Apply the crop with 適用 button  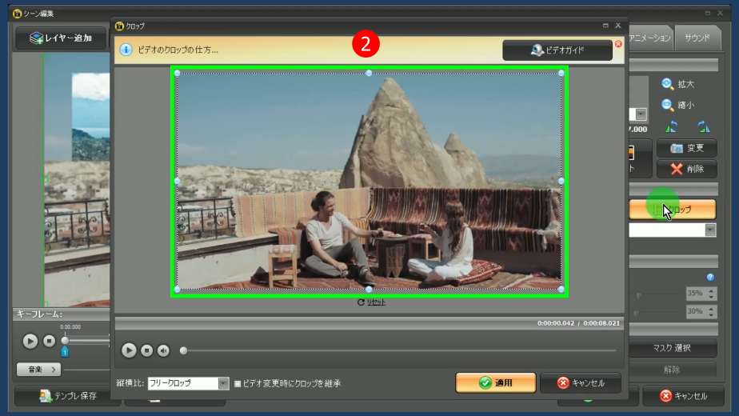point(495,383)
